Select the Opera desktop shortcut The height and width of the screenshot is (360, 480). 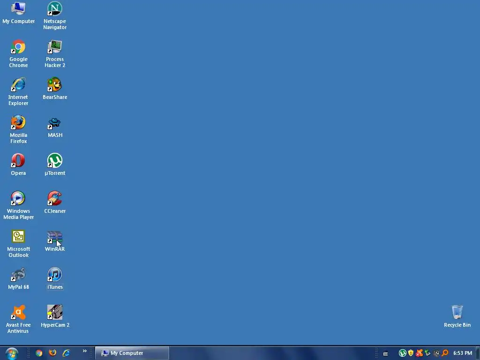tap(18, 165)
